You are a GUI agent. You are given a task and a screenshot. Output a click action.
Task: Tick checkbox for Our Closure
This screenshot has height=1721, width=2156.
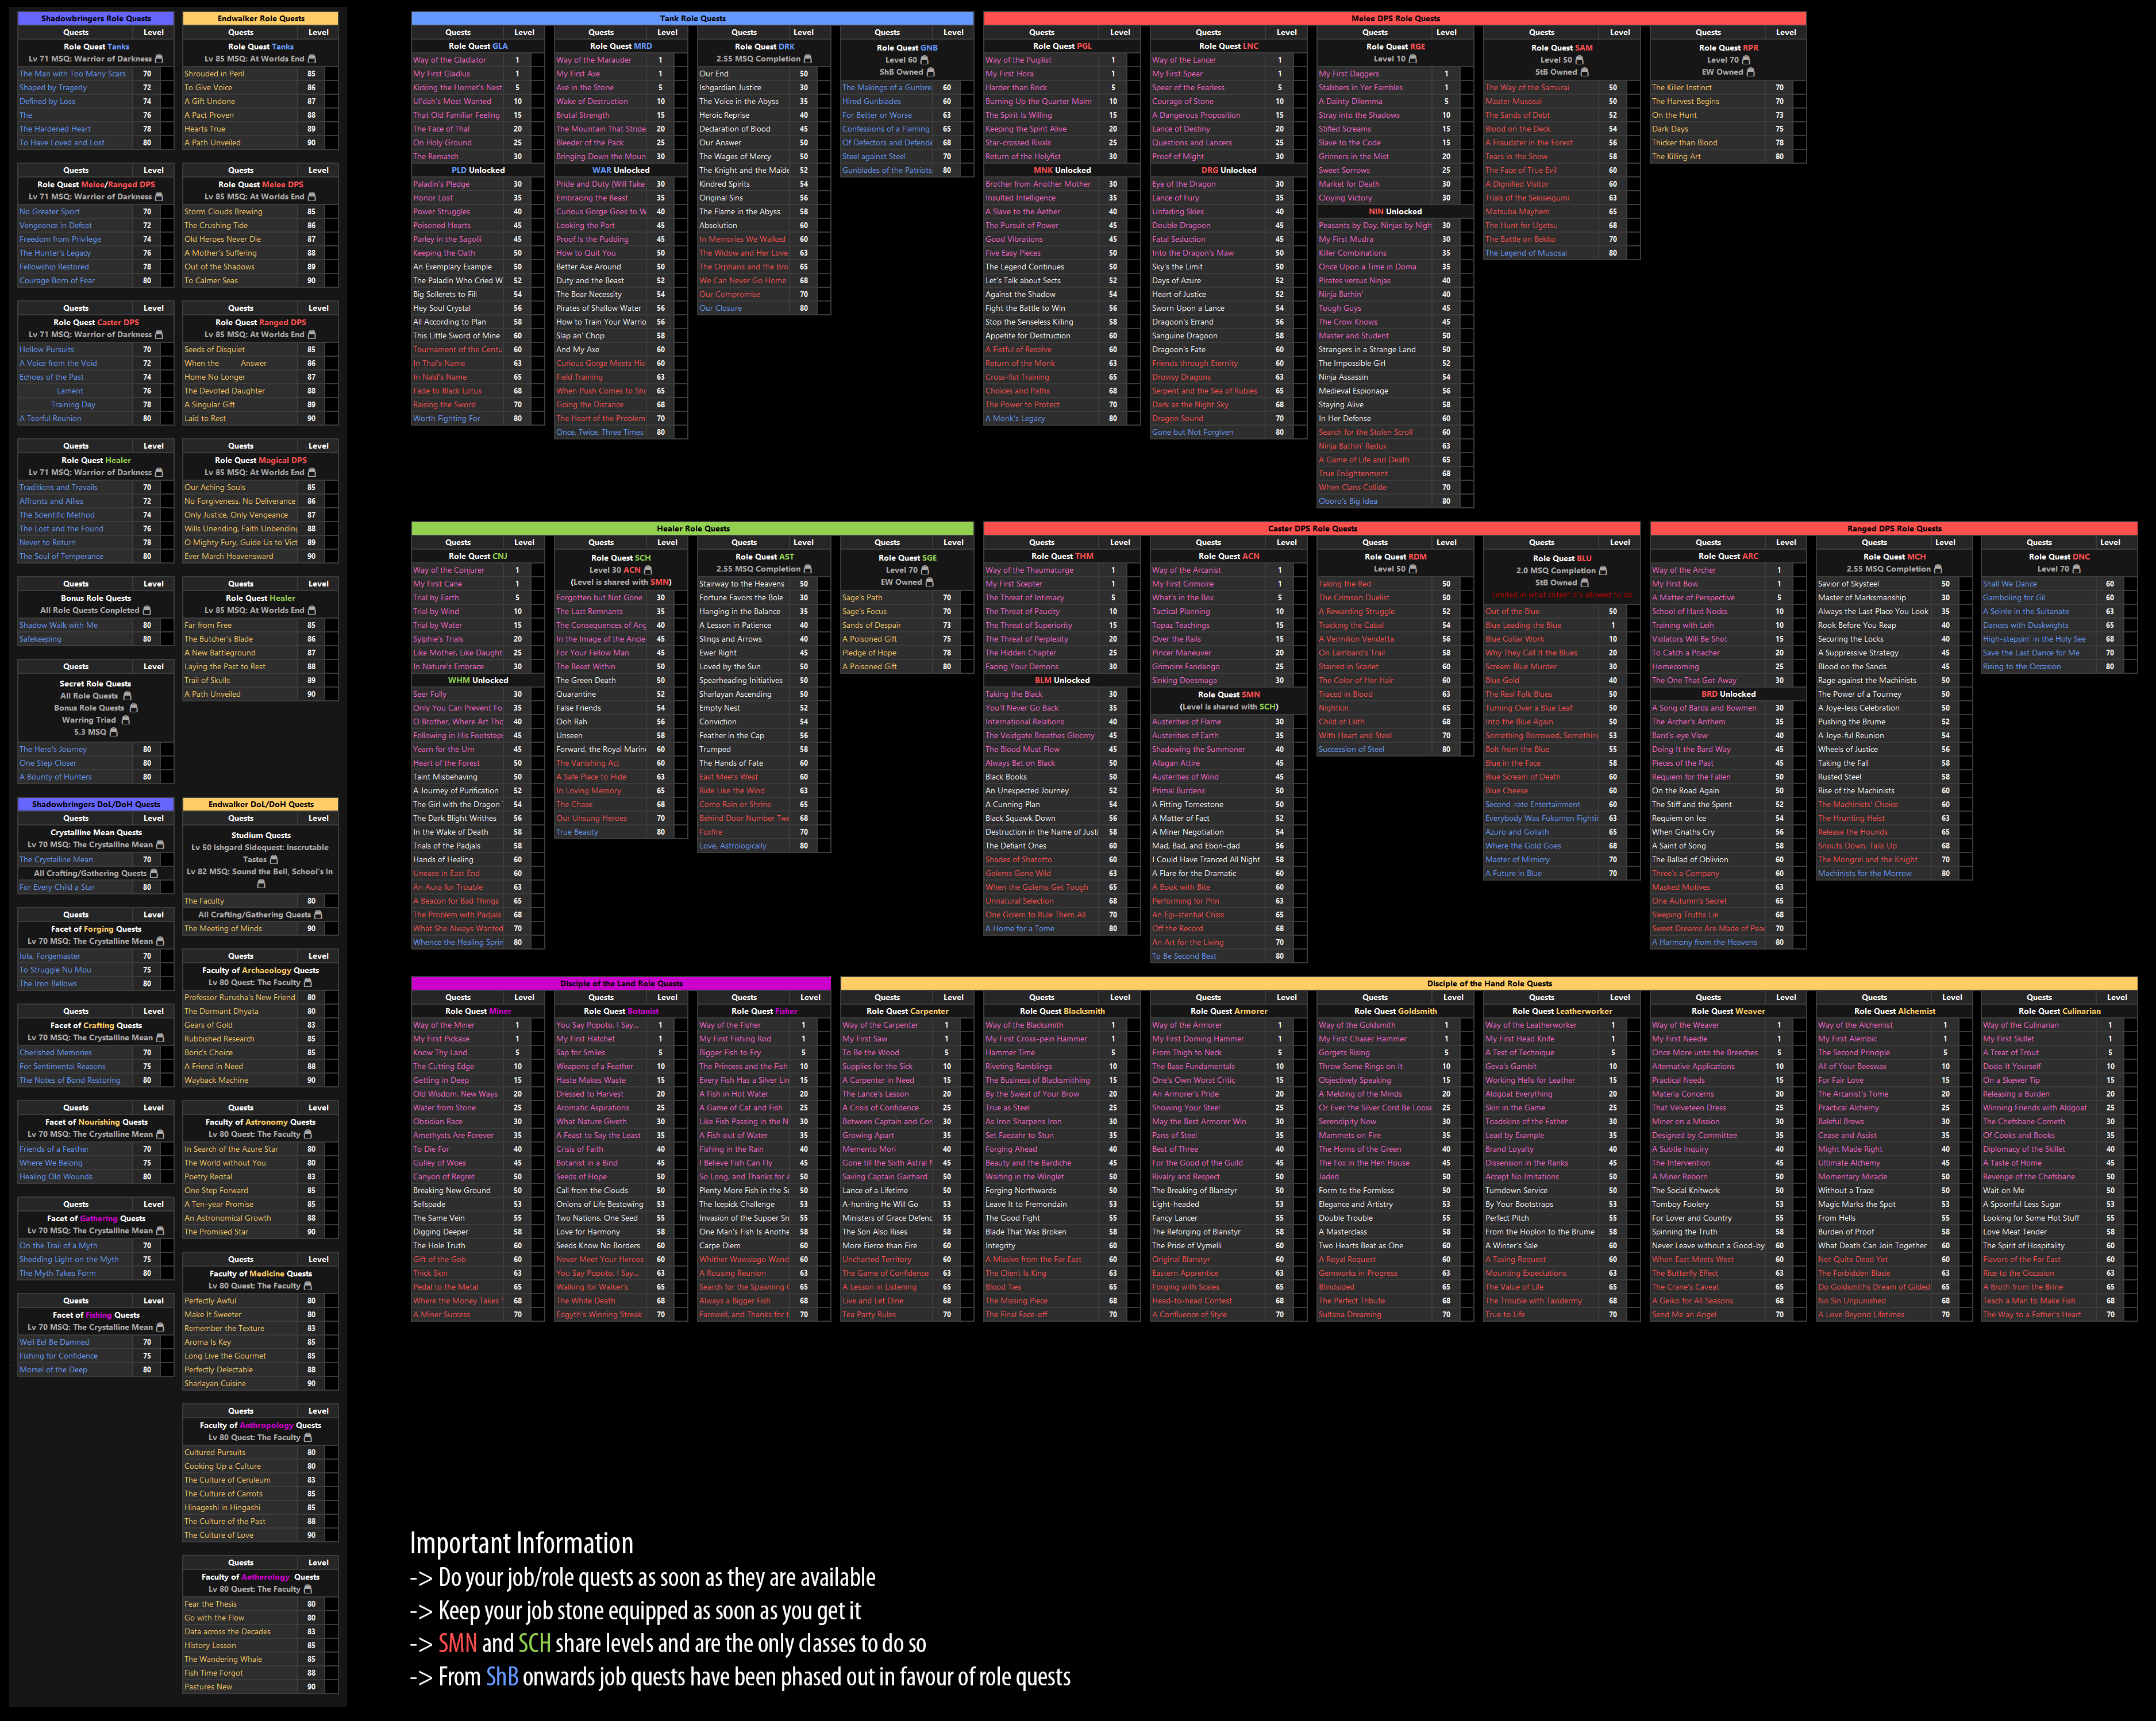point(823,308)
